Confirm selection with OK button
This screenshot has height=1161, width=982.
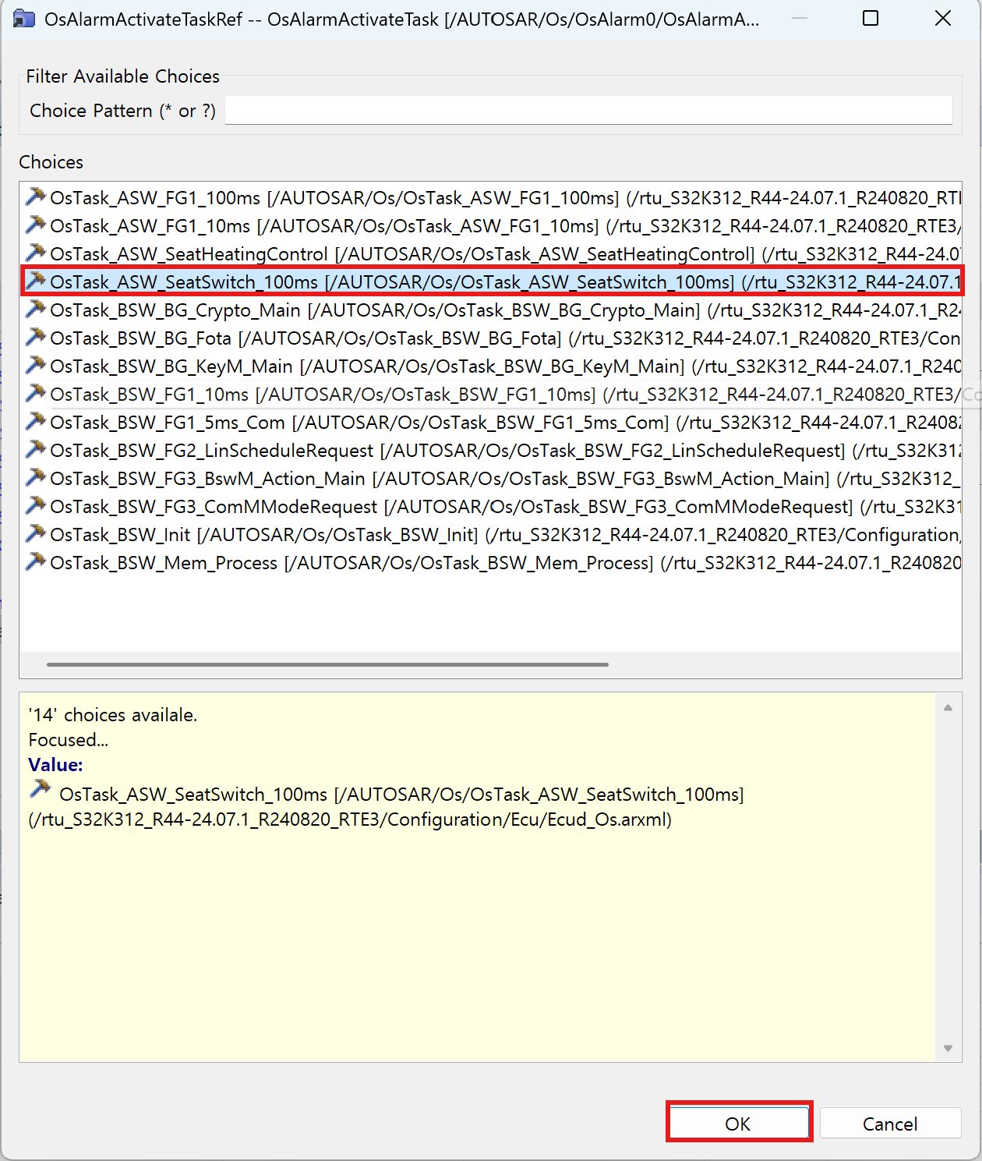(x=739, y=1123)
